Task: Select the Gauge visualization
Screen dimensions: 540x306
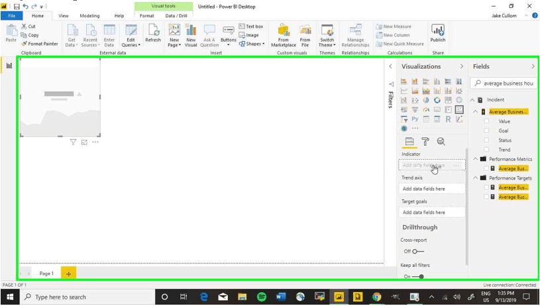Action: (426, 110)
